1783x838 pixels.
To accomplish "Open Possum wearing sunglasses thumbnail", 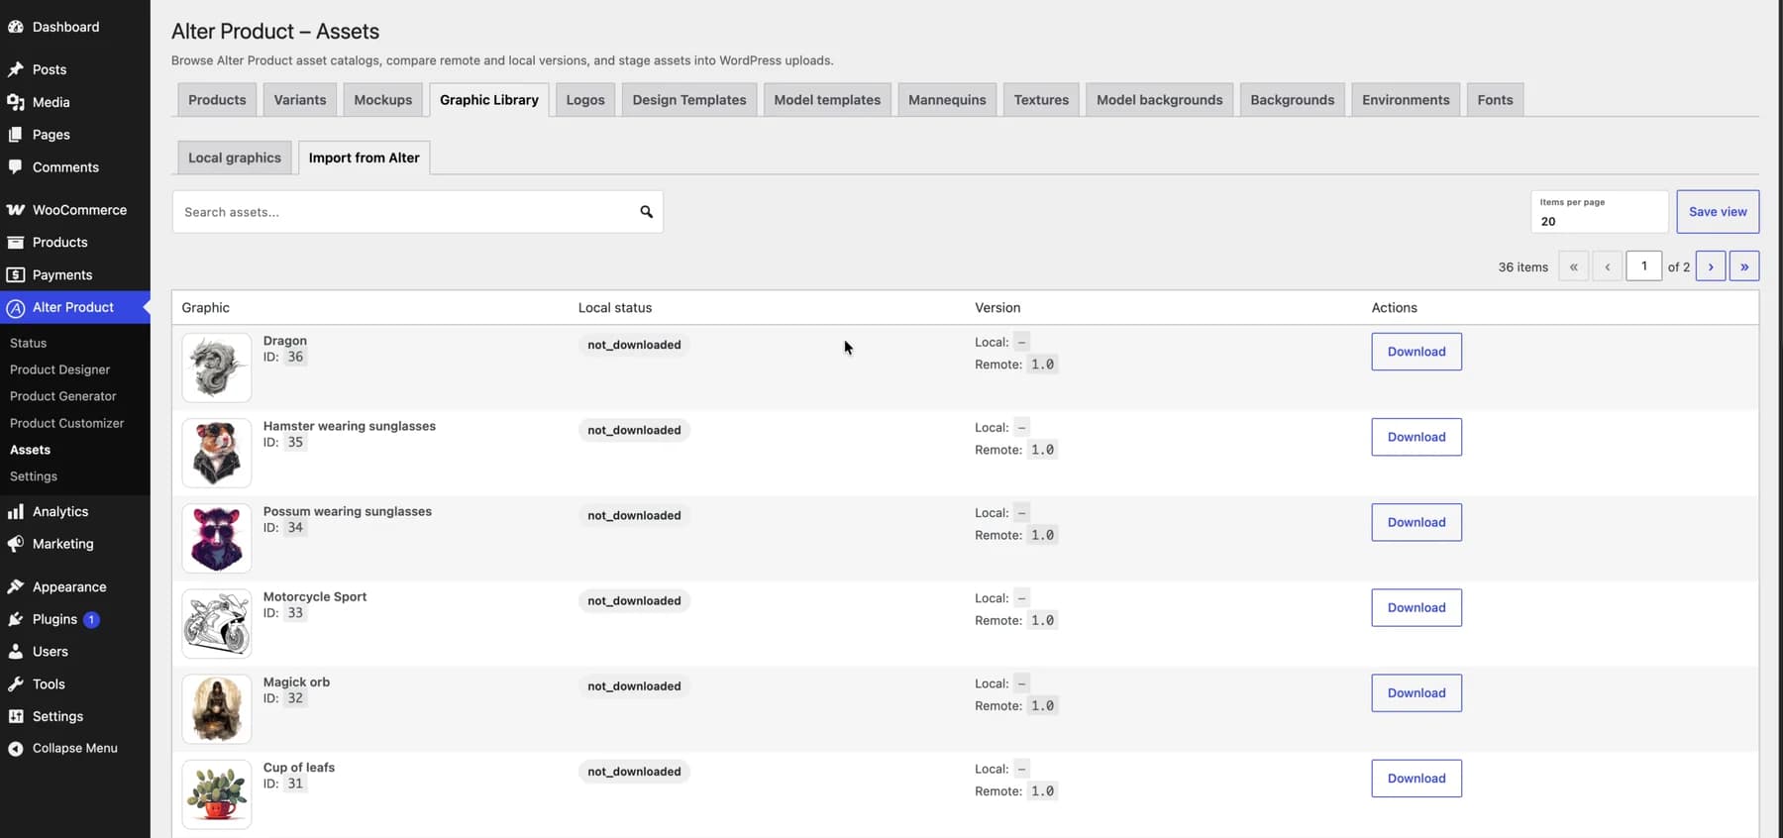I will click(217, 538).
